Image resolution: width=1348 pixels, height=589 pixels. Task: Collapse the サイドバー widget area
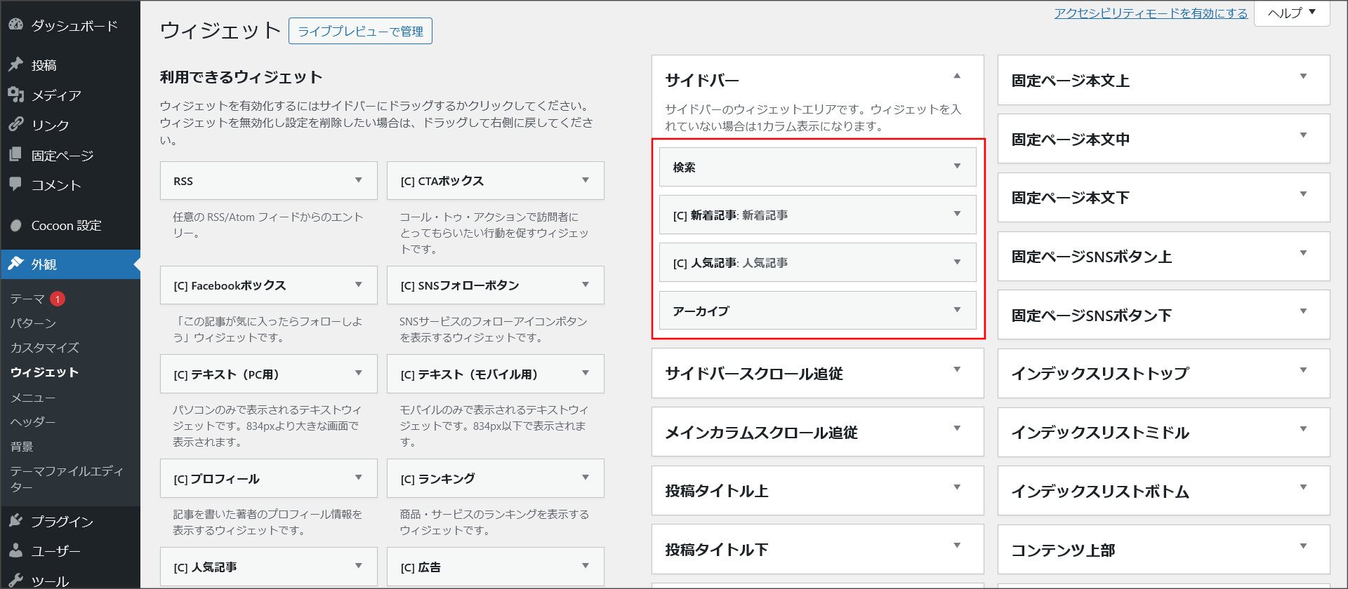click(x=957, y=76)
